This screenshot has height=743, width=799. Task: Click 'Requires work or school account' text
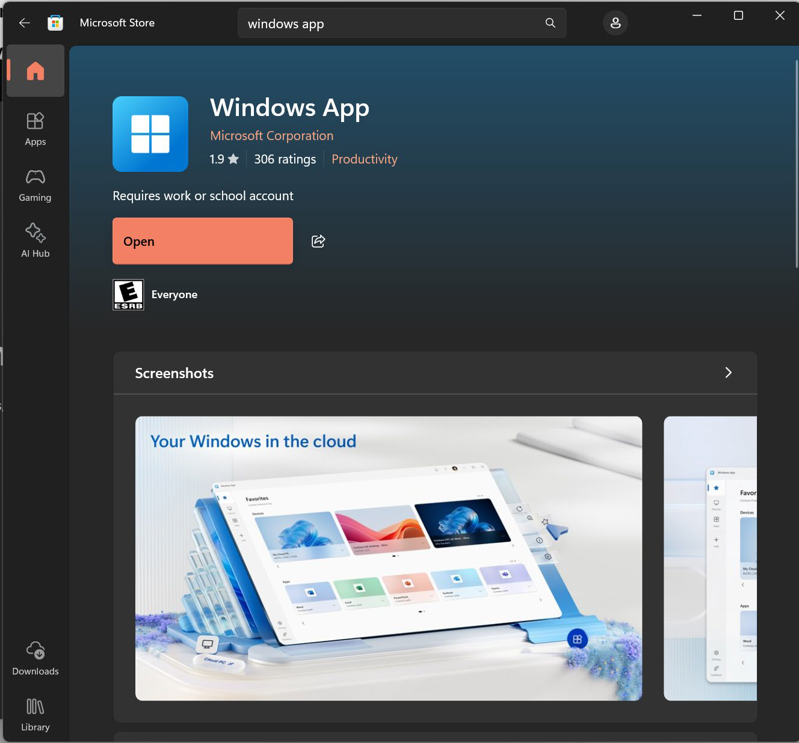pos(203,196)
